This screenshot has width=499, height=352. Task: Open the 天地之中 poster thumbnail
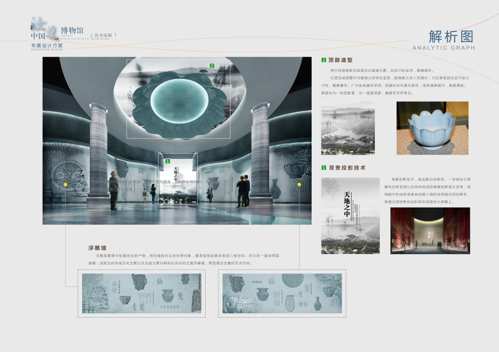point(350,215)
